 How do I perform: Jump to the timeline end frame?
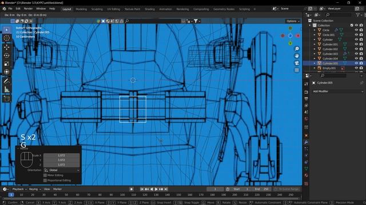tap(166, 189)
